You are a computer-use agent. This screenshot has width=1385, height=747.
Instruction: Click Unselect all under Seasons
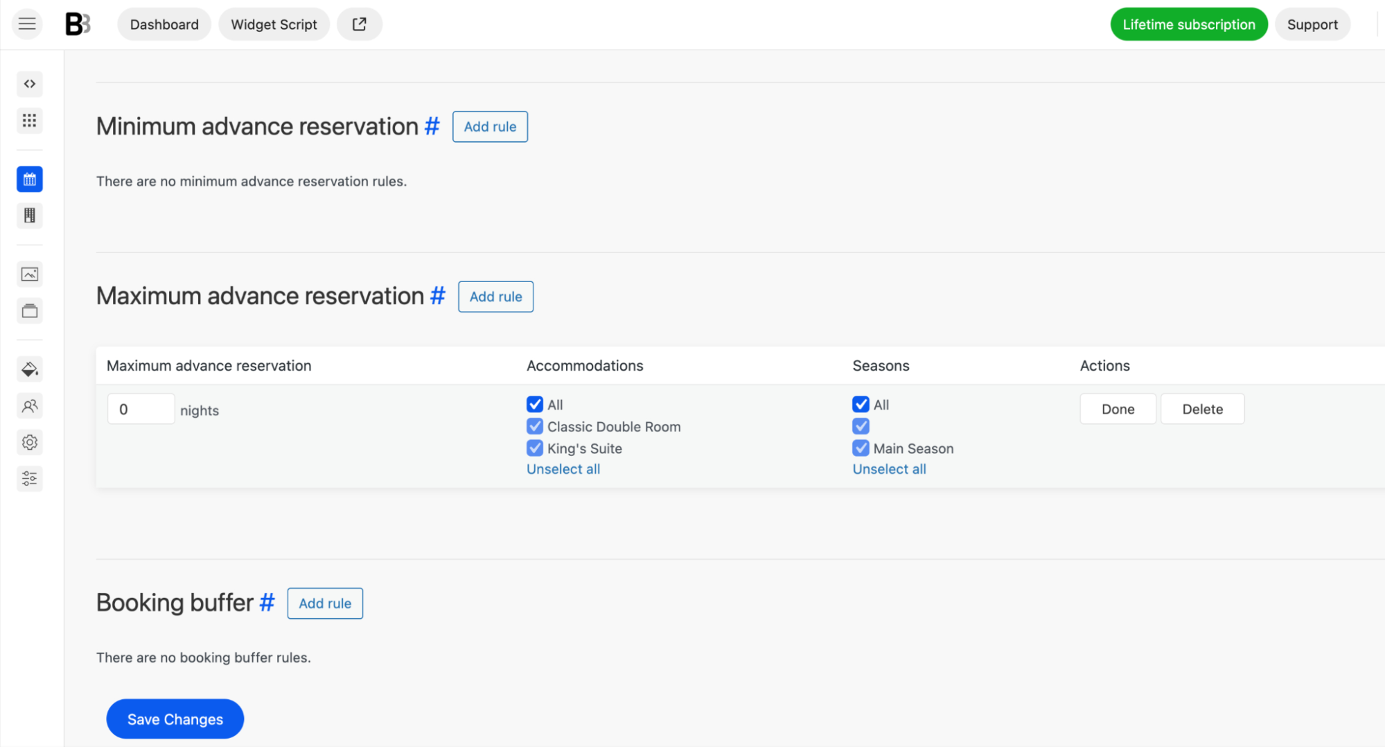(x=889, y=469)
